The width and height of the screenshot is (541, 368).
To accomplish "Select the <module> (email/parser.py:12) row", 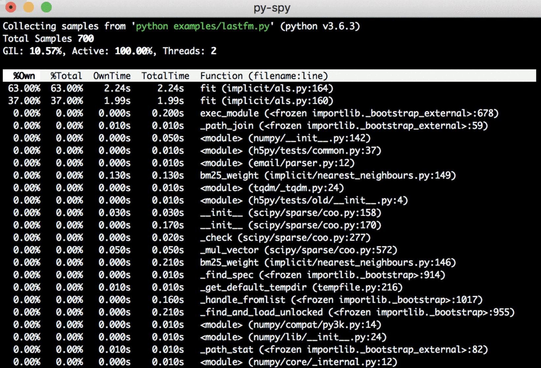I will (x=270, y=163).
